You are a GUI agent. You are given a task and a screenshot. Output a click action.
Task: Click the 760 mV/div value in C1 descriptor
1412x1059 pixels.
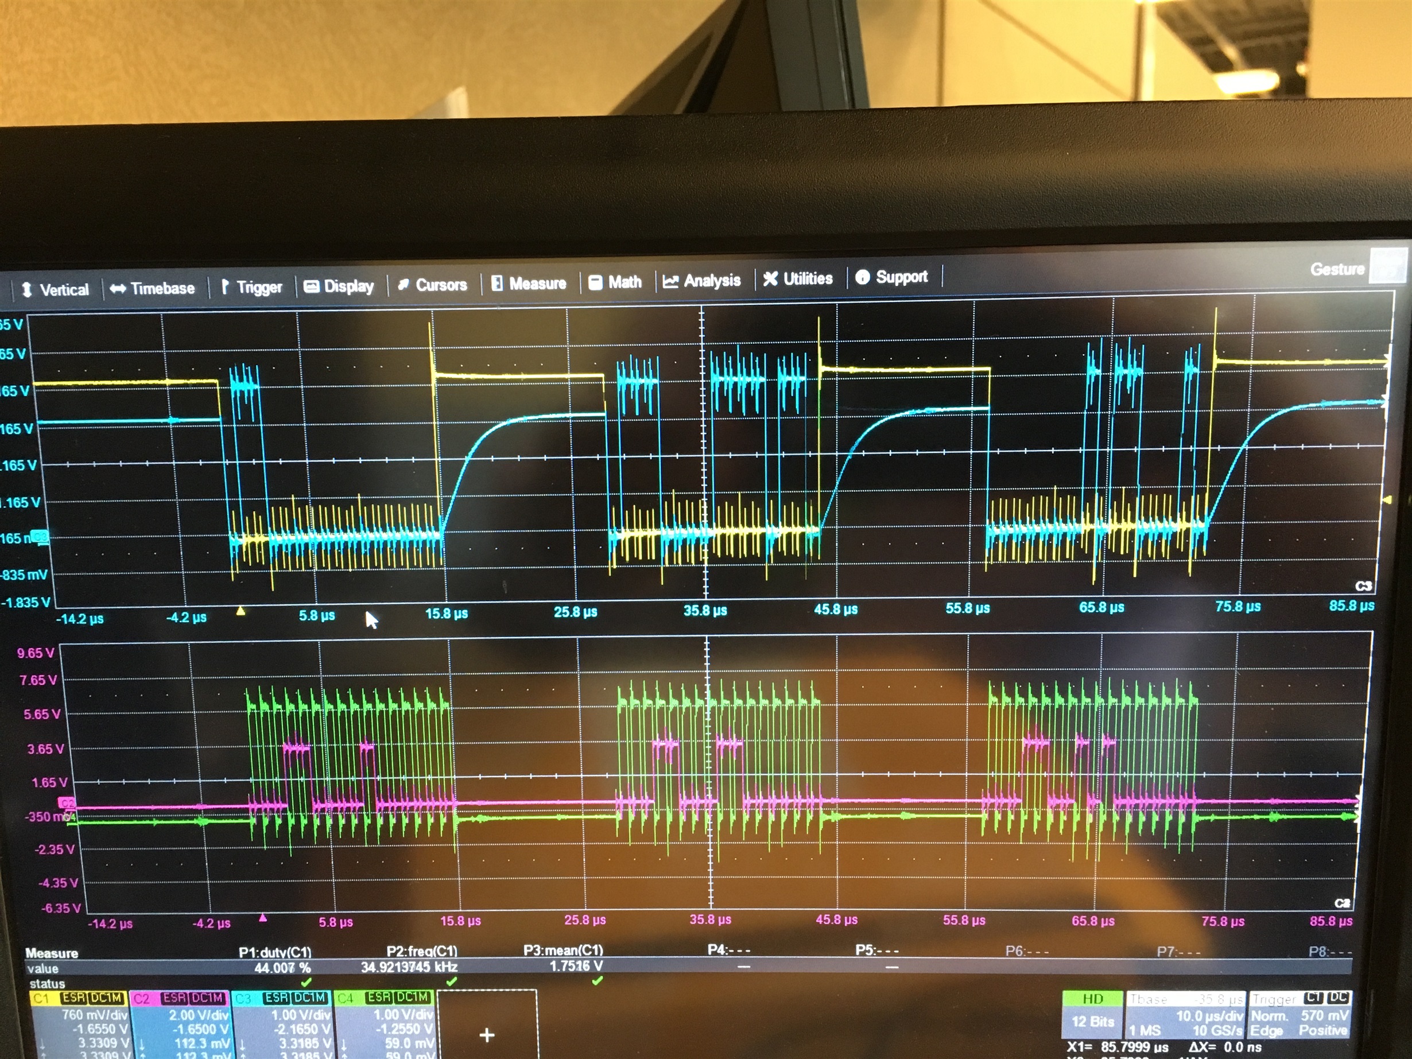(95, 1014)
